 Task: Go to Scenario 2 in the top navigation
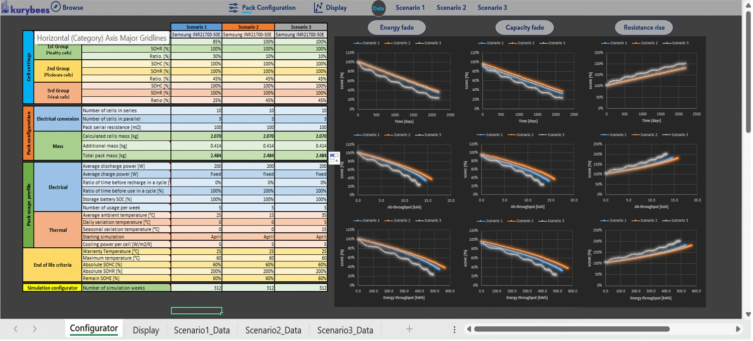pyautogui.click(x=451, y=8)
